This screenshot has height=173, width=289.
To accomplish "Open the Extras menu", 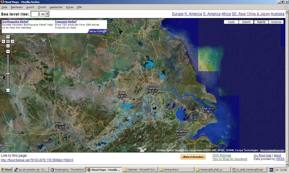I will click(x=70, y=7).
